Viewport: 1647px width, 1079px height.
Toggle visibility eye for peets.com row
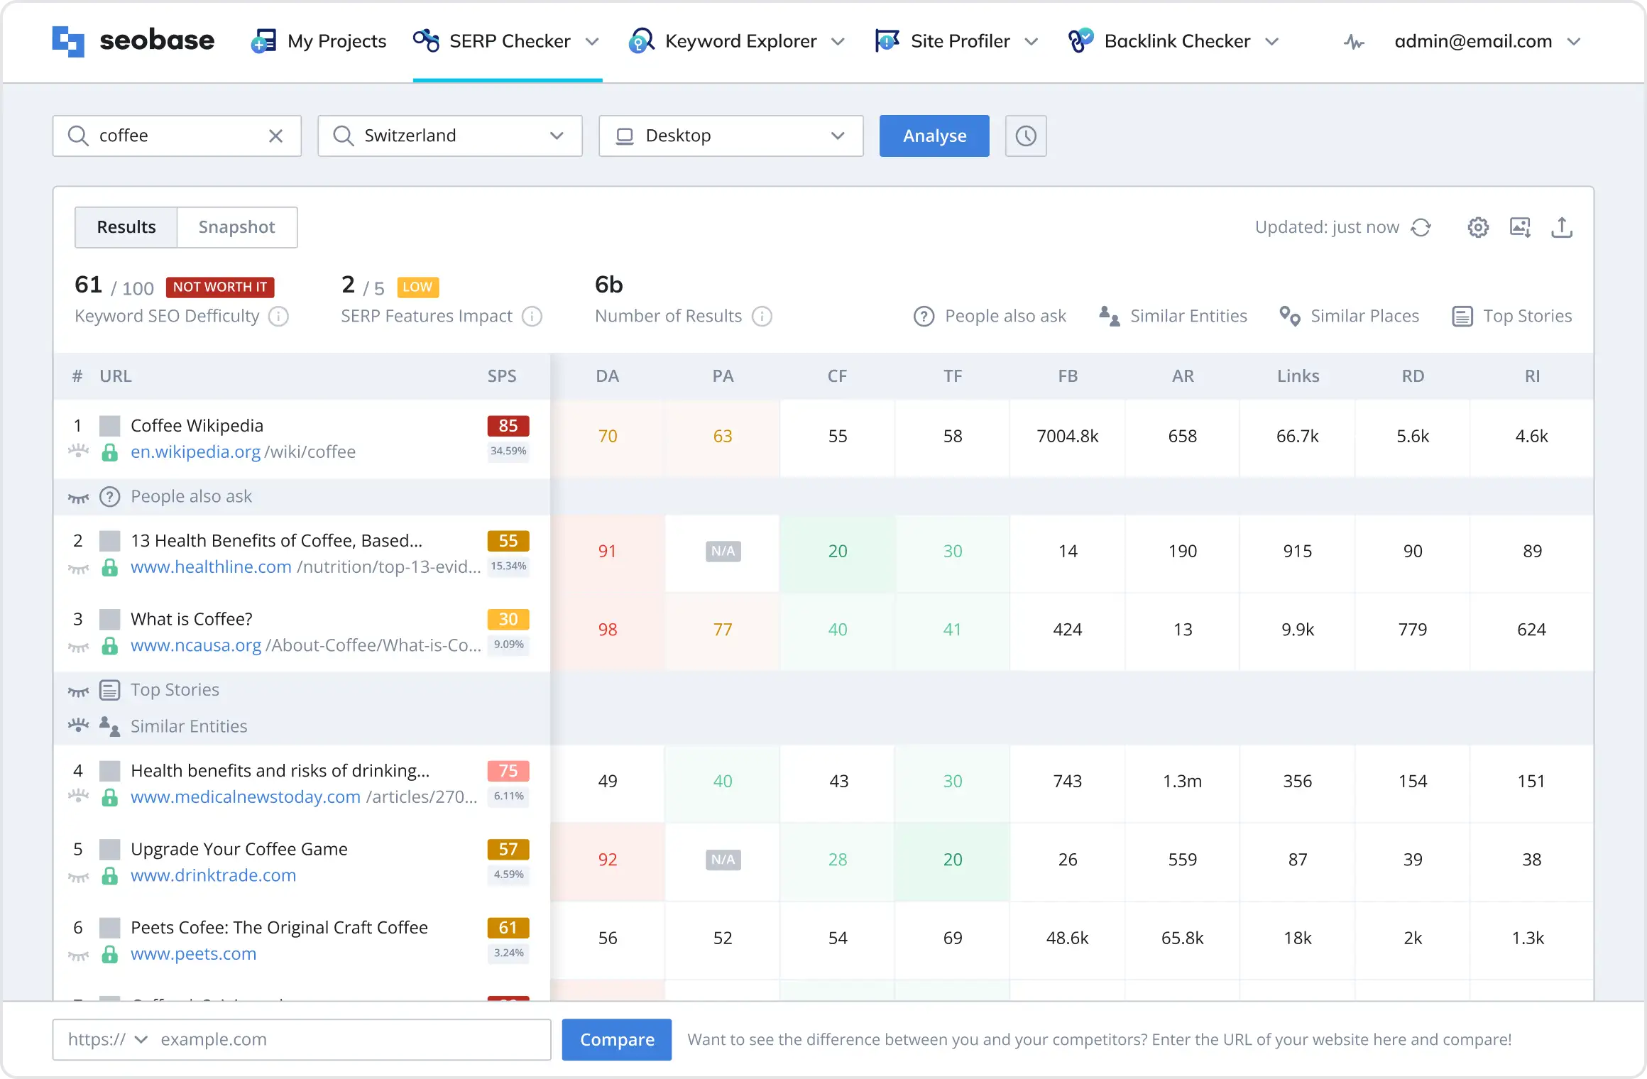tap(78, 956)
